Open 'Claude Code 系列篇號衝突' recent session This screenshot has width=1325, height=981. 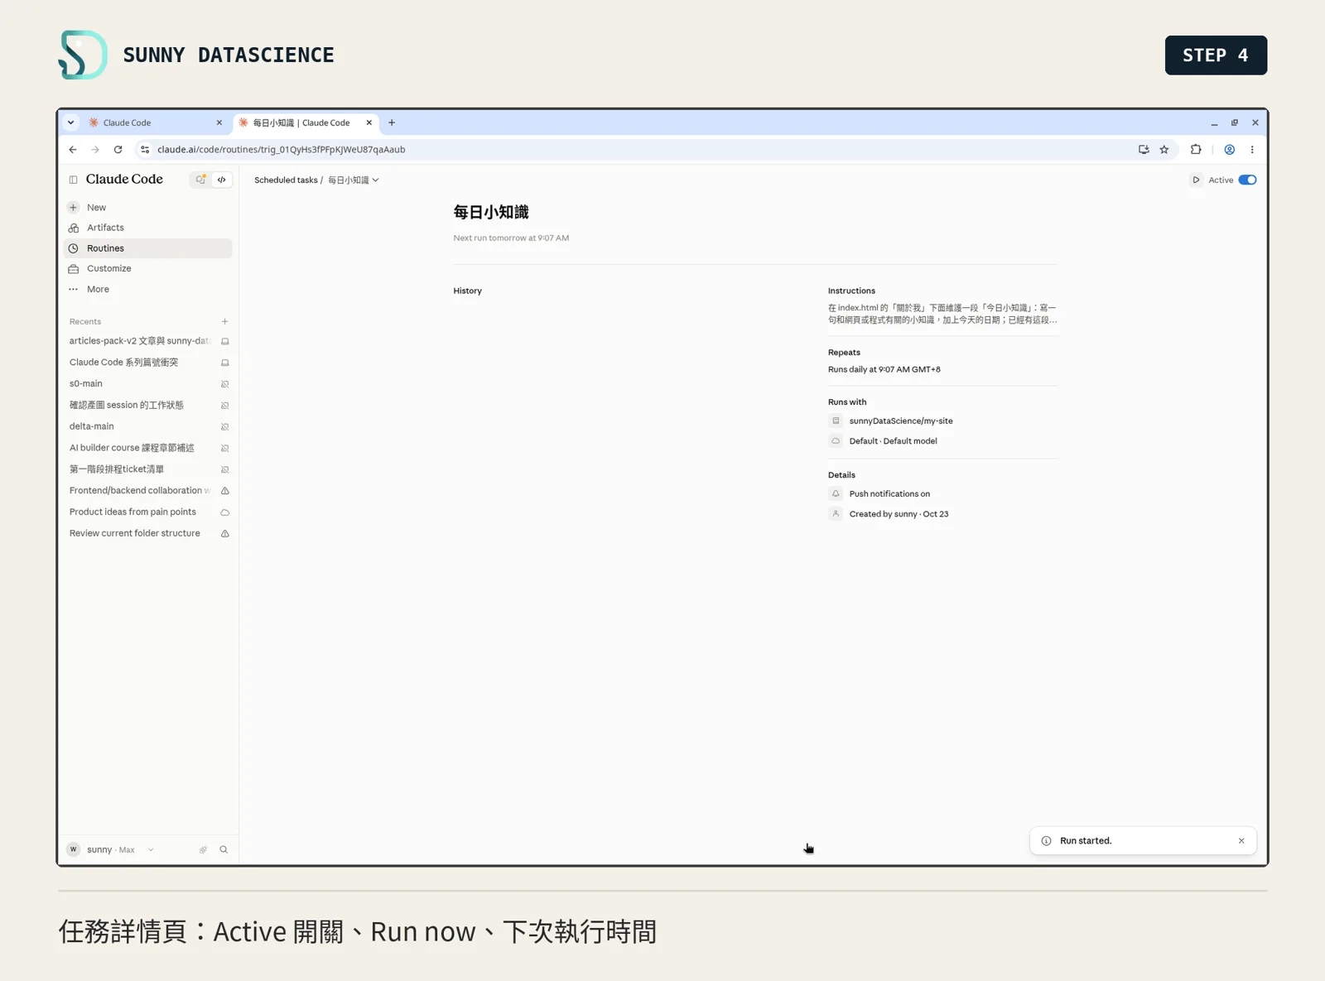[x=148, y=363]
